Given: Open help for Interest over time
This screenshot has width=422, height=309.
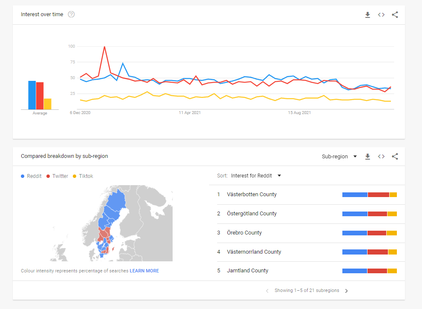Looking at the screenshot, I should [x=71, y=14].
